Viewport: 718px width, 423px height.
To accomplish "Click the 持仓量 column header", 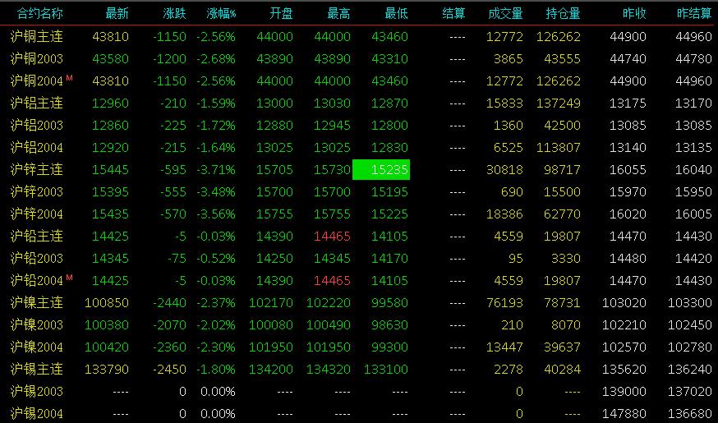I will [x=564, y=14].
